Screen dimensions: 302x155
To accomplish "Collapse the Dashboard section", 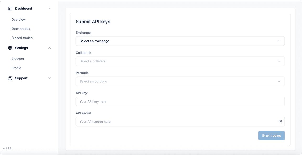I will (x=50, y=8).
